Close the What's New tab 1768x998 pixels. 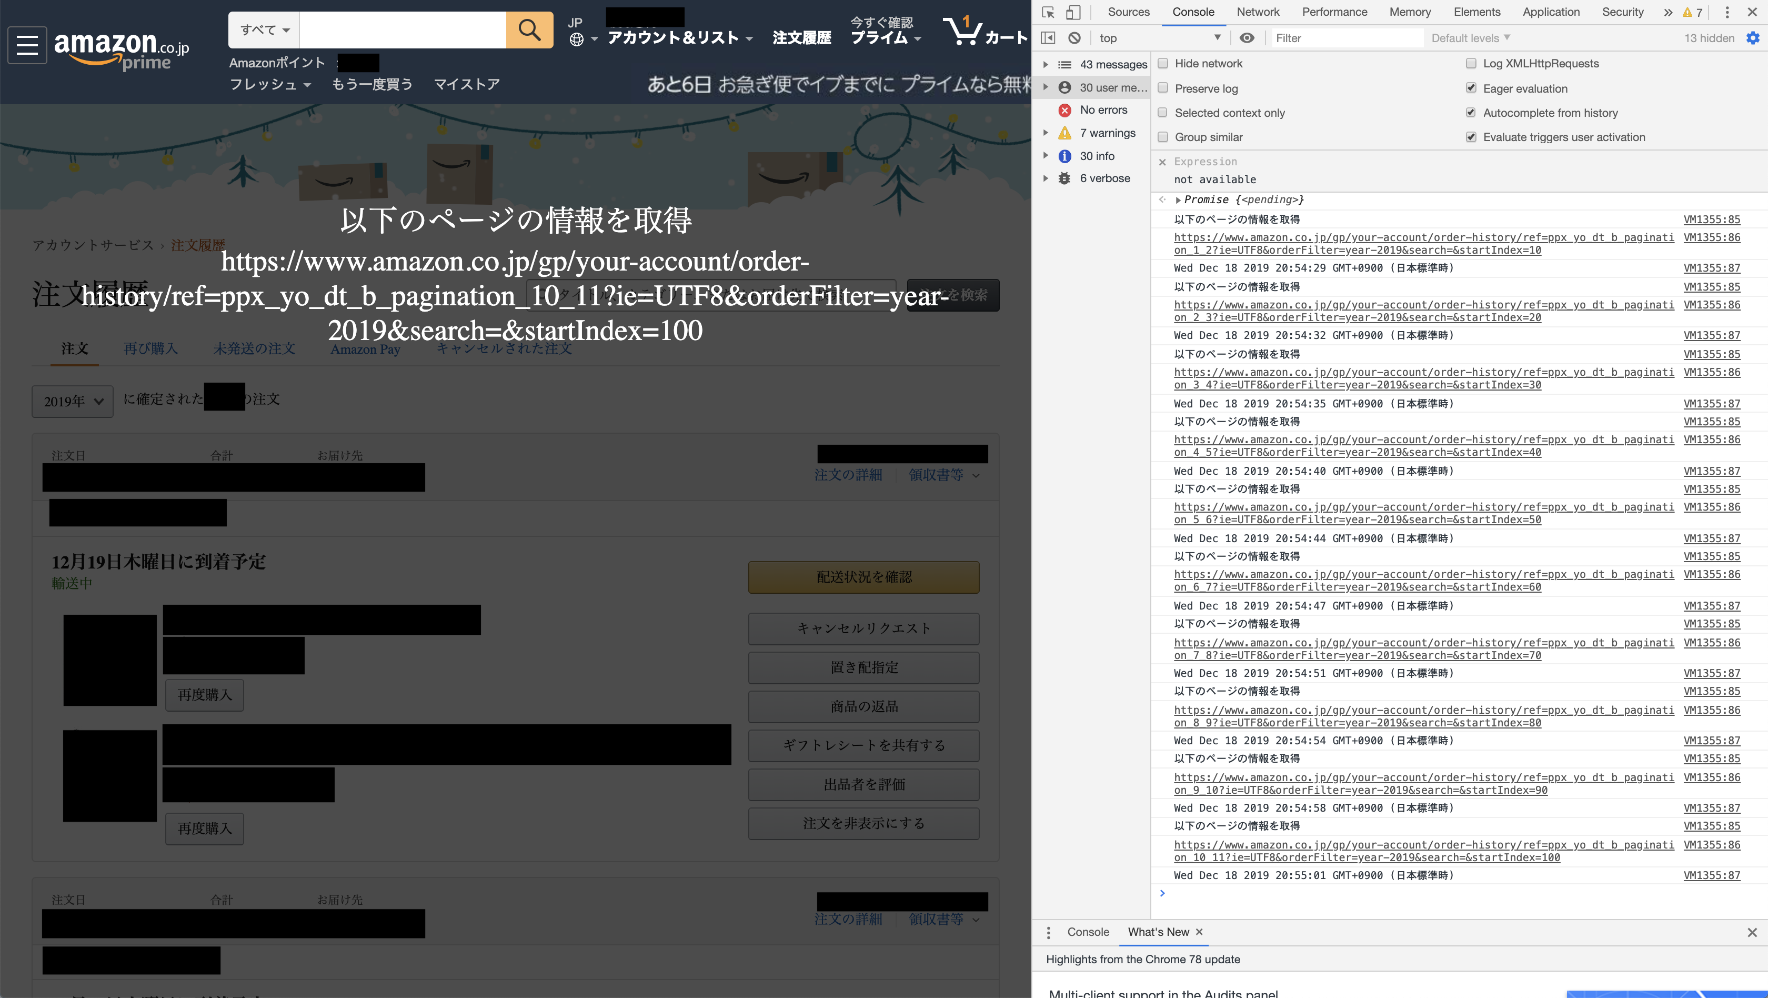click(x=1199, y=932)
